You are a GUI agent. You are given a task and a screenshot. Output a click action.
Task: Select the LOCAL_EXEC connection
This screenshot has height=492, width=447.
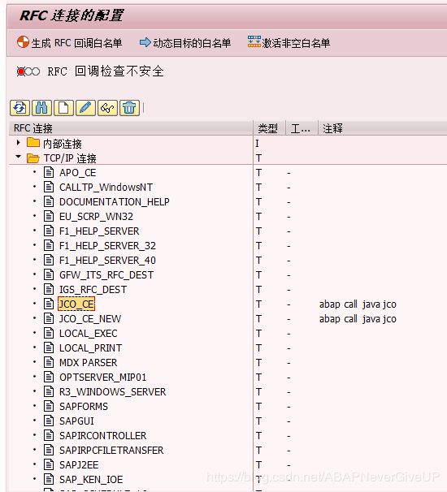pos(89,333)
